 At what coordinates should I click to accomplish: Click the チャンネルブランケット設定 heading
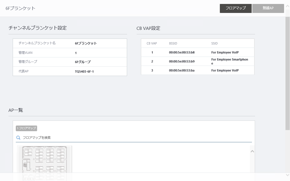[37, 28]
